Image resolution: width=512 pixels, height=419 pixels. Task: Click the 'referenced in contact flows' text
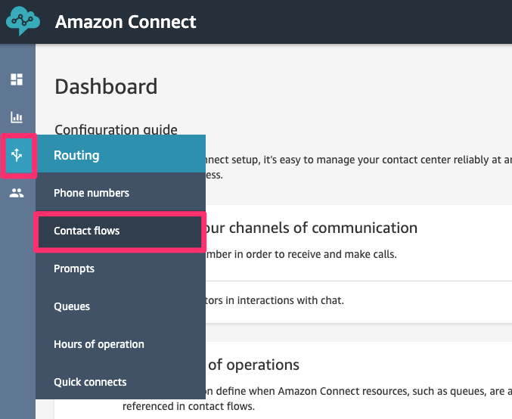(188, 406)
